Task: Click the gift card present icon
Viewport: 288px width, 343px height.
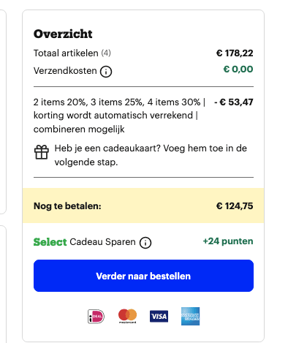Action: [42, 152]
